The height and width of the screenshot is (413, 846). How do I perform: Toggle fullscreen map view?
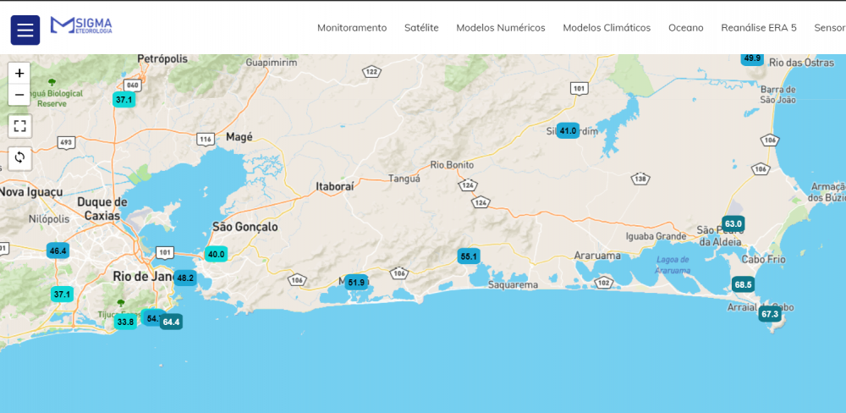tap(19, 126)
